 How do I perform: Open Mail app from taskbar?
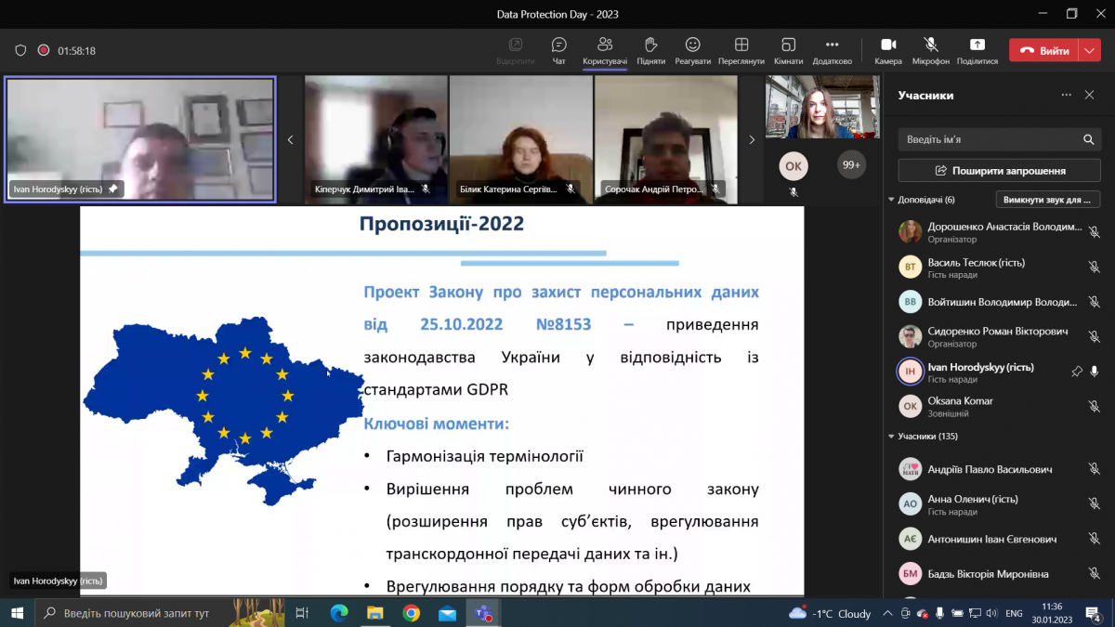tap(448, 613)
